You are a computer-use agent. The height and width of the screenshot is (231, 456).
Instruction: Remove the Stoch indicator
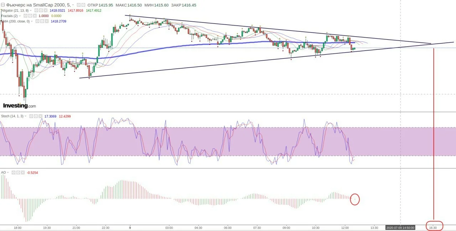[x=40, y=116]
